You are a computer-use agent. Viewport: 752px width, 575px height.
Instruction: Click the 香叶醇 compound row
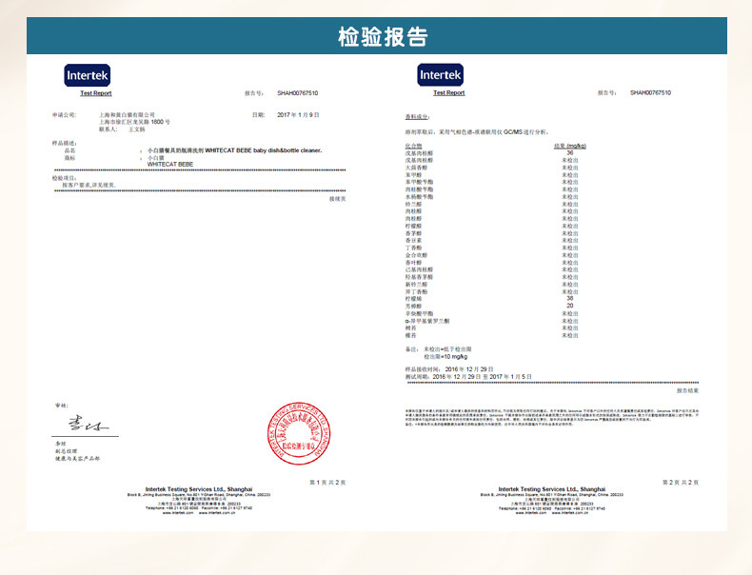point(491,263)
